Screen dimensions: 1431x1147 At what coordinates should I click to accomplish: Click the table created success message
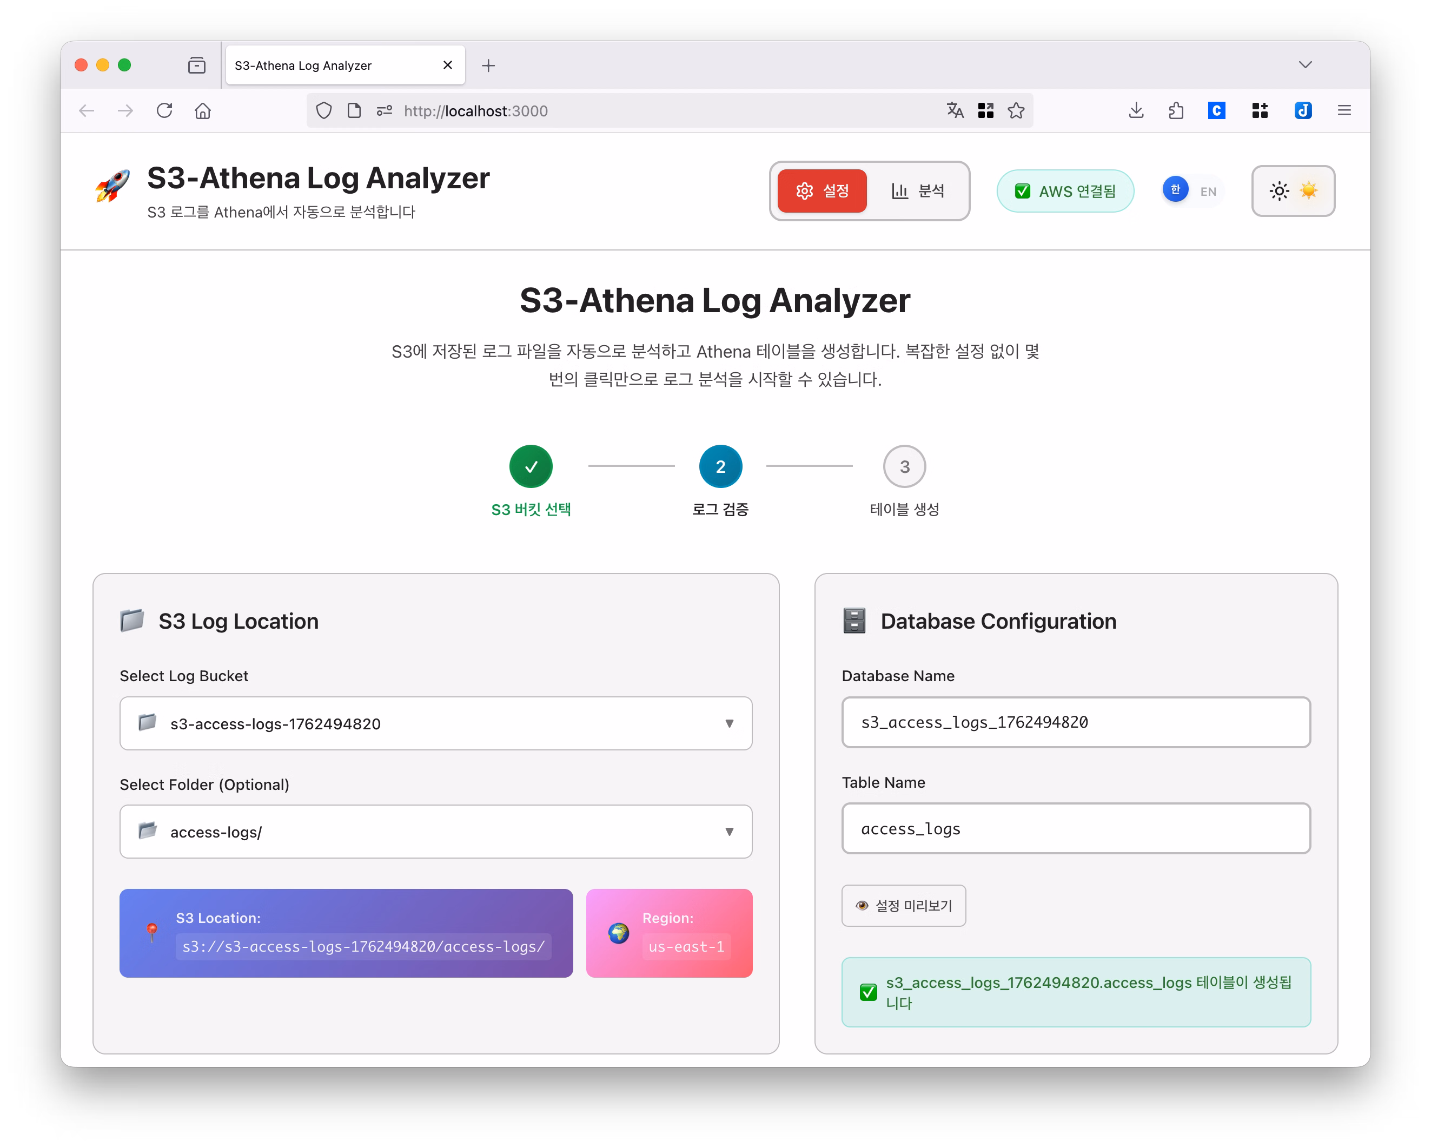click(x=1075, y=992)
